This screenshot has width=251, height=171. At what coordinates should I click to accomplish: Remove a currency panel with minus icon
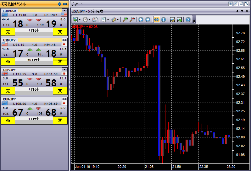(65, 4)
